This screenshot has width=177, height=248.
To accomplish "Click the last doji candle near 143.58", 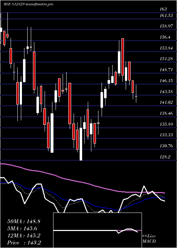I will (136, 96).
